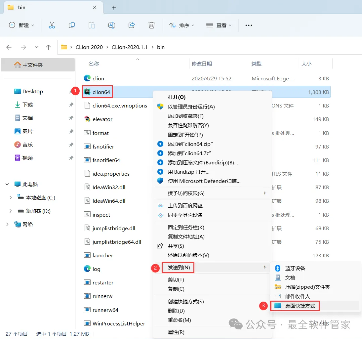Click the shield icon for run as administrator
The height and width of the screenshot is (339, 362).
point(160,107)
